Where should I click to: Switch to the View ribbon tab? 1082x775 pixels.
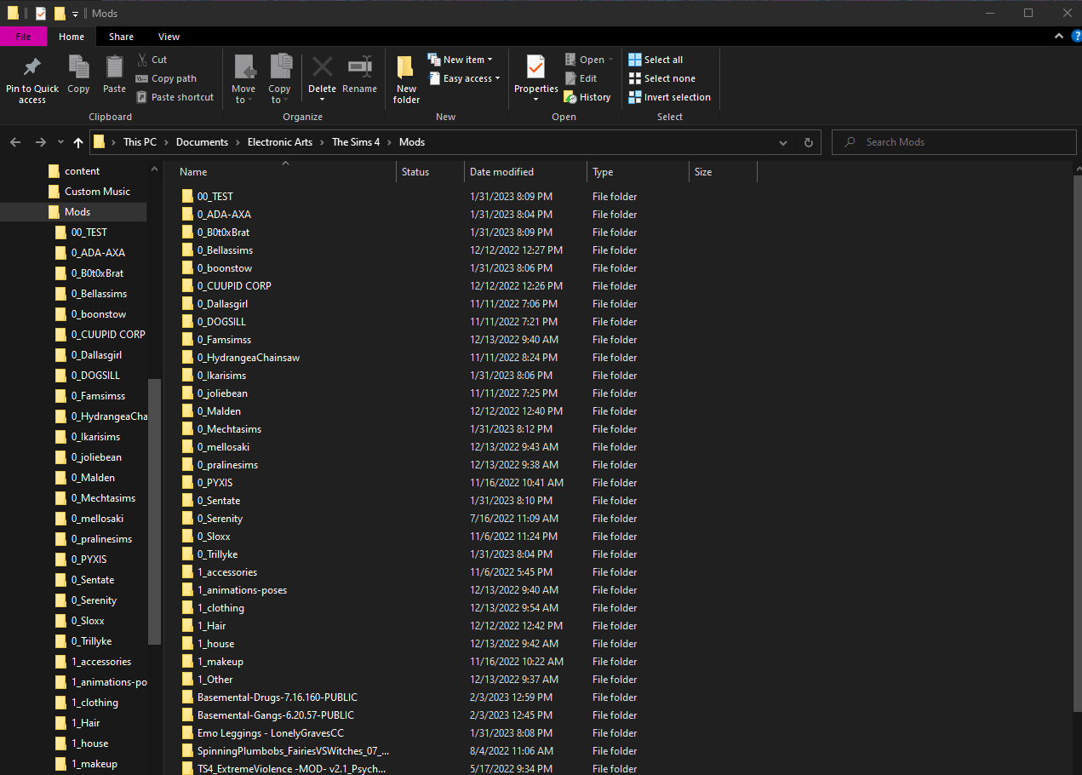pos(169,37)
